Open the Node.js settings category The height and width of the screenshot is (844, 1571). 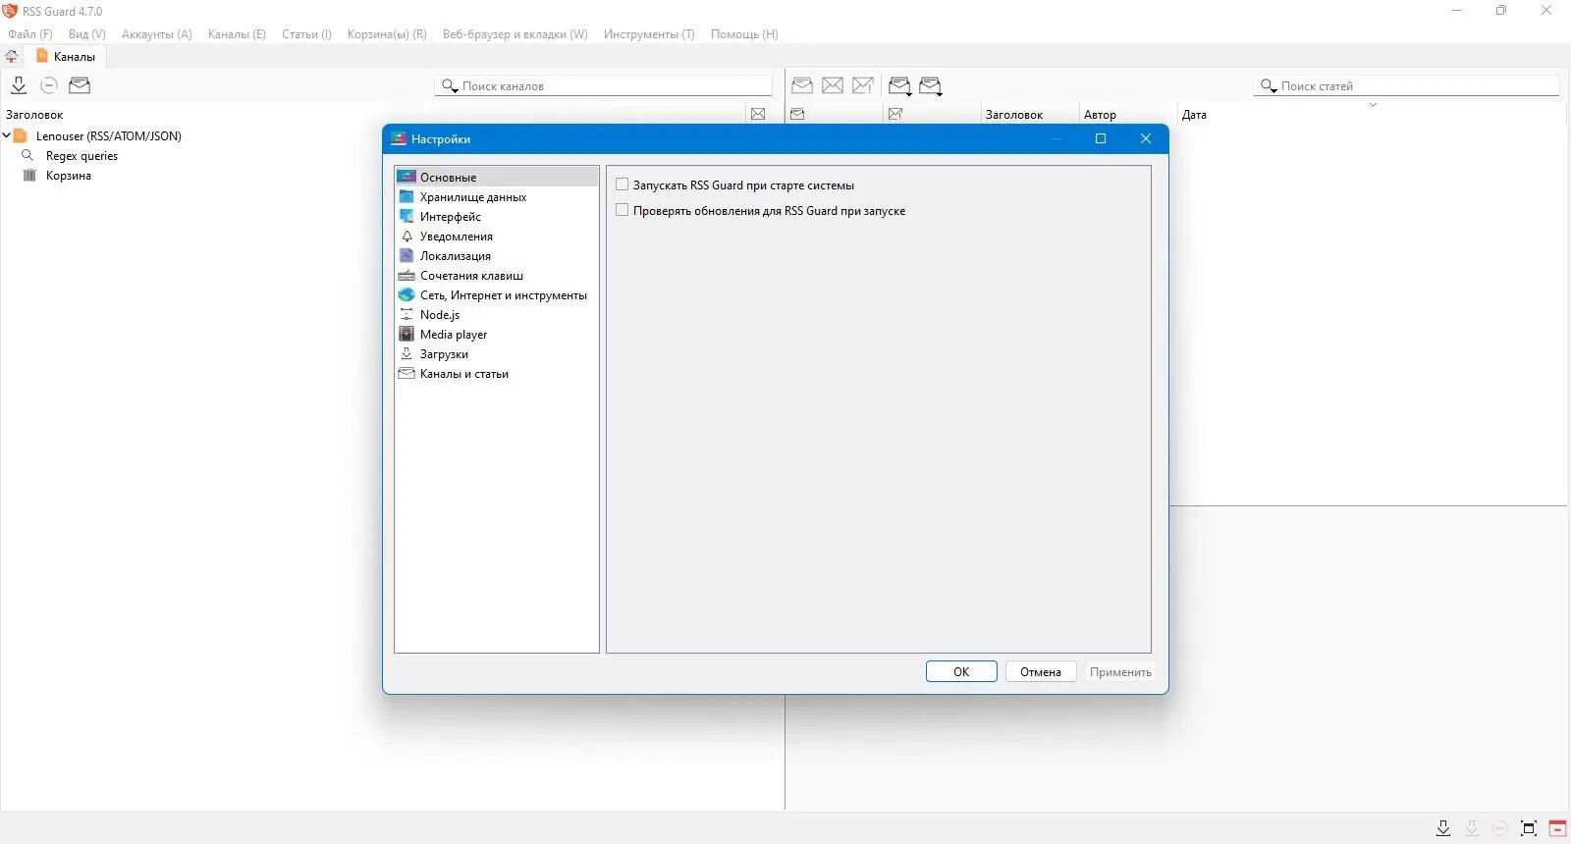point(497,314)
